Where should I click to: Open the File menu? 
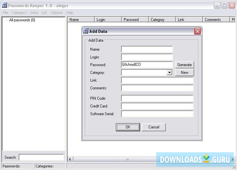click(x=5, y=13)
